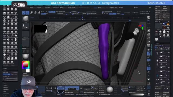This screenshot has height=97, width=173.
Task: Toggle Edit mode button
Action: (x=24, y=13)
